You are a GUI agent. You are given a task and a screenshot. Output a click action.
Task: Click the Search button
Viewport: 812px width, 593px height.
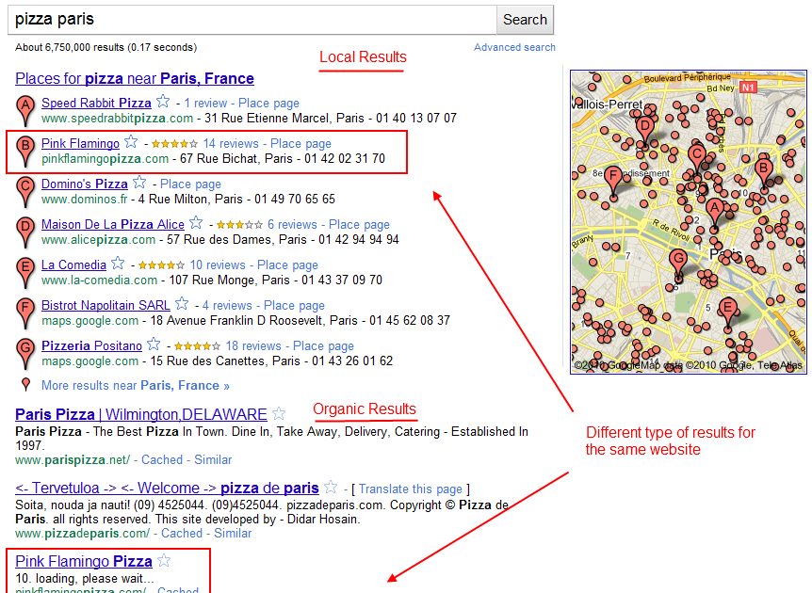(x=525, y=20)
